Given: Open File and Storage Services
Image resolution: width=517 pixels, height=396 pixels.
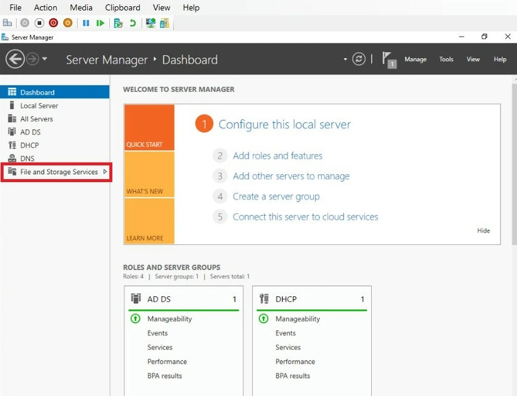Looking at the screenshot, I should pyautogui.click(x=59, y=172).
